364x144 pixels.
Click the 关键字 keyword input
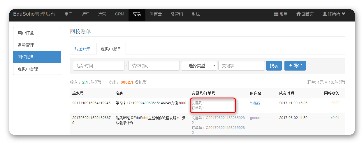pos(241,66)
